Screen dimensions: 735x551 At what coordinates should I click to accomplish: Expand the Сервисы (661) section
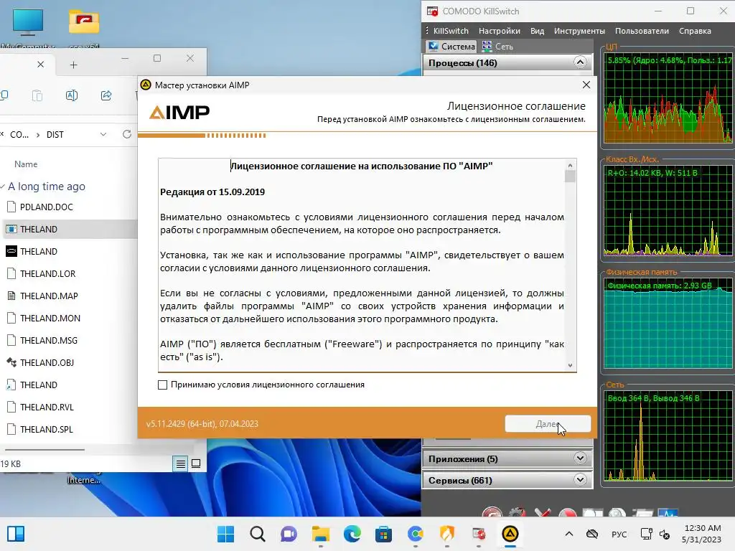(580, 480)
